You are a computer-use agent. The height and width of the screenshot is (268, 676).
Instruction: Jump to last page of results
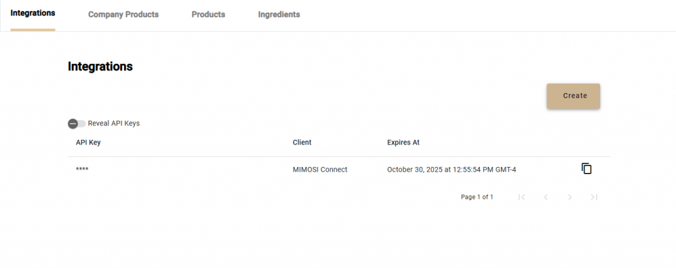594,197
